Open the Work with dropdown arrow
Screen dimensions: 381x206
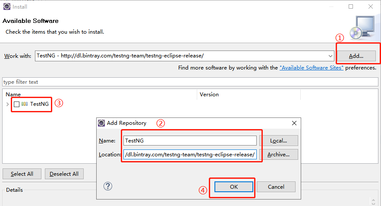coord(330,56)
